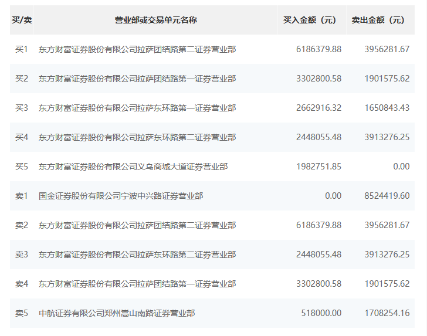Click buy amount 3302800.58 in 卖4 row
Image resolution: width=427 pixels, height=336 pixels.
(x=318, y=284)
